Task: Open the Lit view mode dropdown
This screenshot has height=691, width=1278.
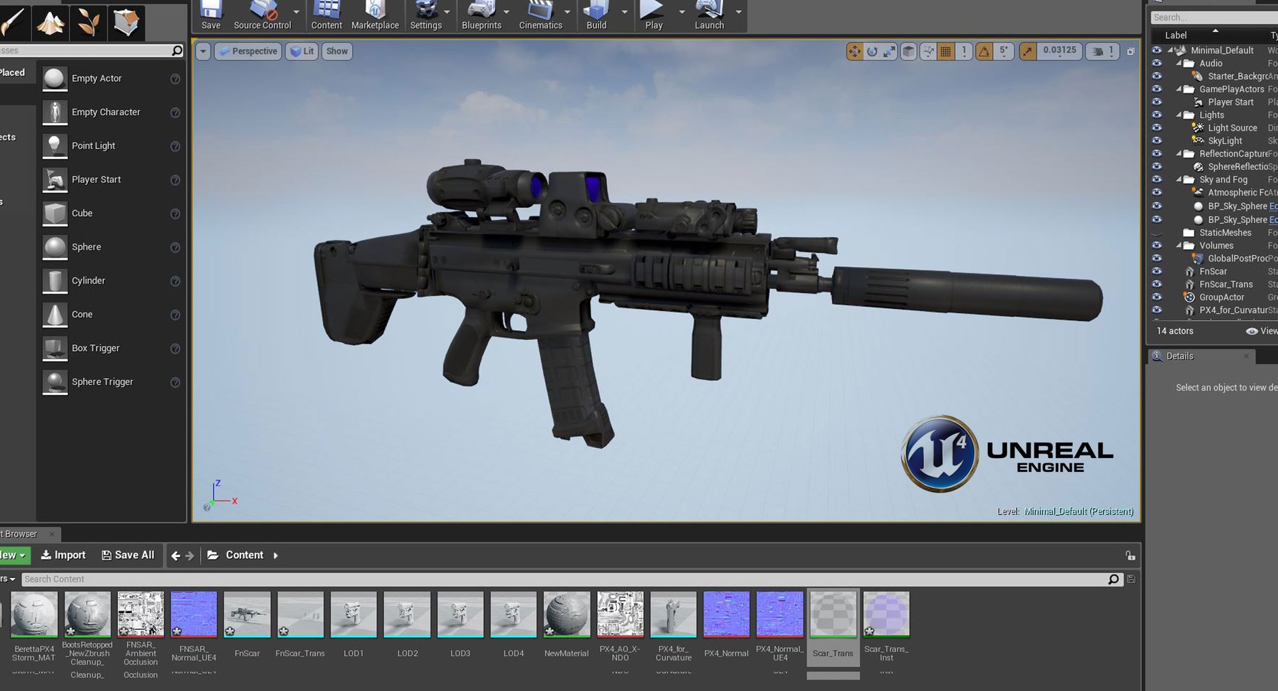Action: (x=302, y=51)
